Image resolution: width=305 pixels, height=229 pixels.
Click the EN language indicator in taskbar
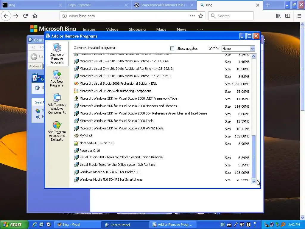coord(222,225)
